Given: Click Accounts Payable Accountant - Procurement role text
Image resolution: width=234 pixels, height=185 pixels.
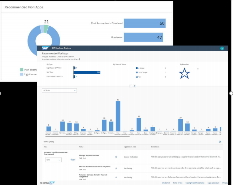Looking at the screenshot, I should (56, 153).
